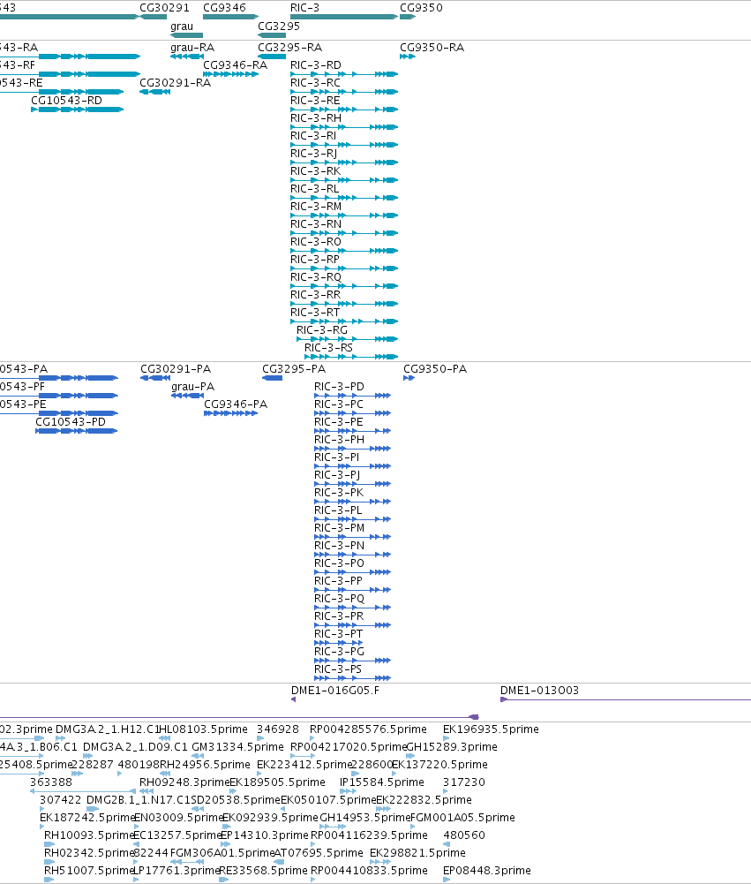Viewport: 751px width, 884px height.
Task: Click the 307422 EST label
Action: click(60, 800)
